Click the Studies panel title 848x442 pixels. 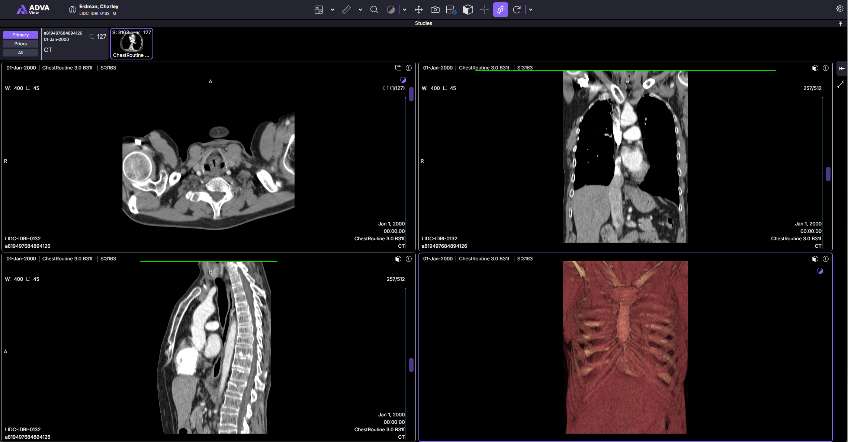point(424,23)
